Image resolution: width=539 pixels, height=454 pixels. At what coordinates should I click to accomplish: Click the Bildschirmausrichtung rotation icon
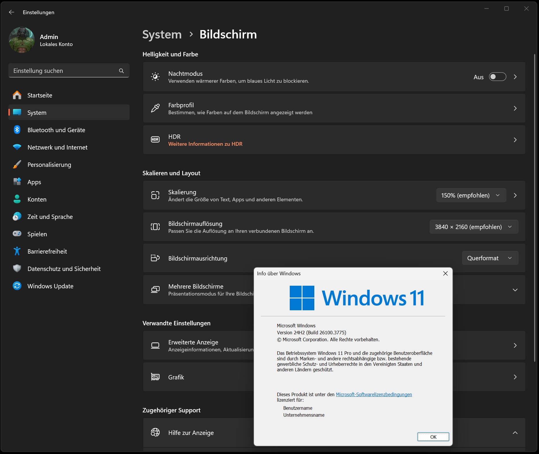pos(155,258)
